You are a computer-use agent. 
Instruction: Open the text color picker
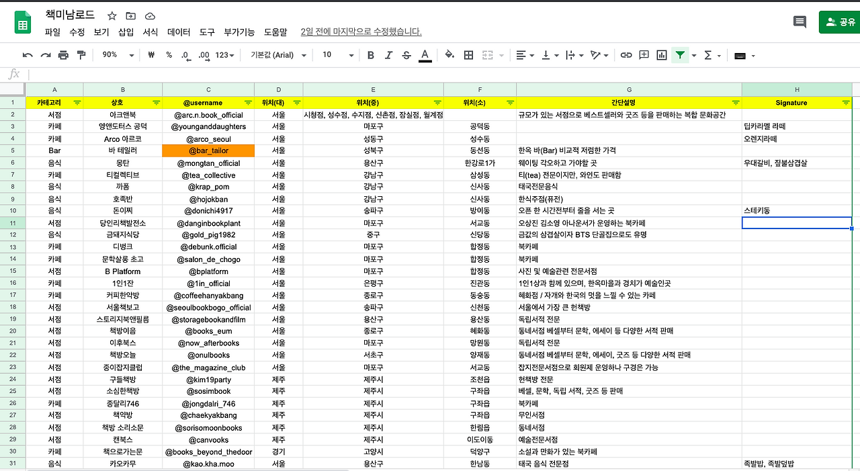click(x=424, y=55)
